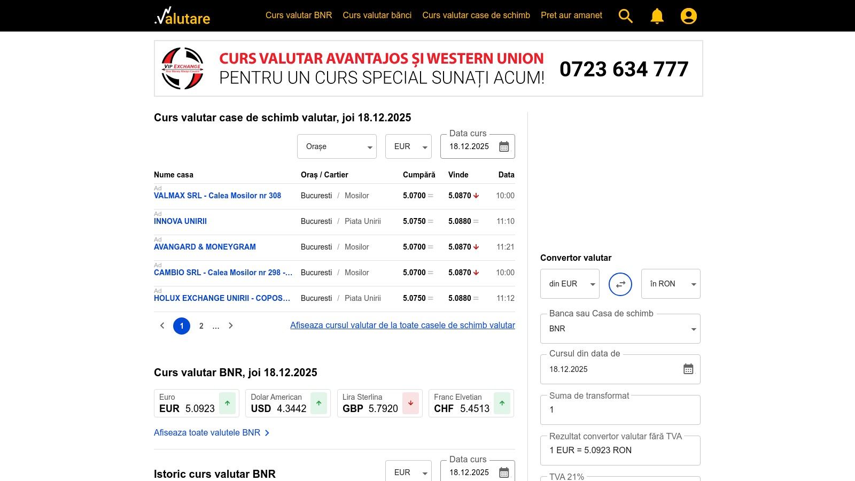Go to previous page with left chevron
This screenshot has width=855, height=481.
pos(162,325)
